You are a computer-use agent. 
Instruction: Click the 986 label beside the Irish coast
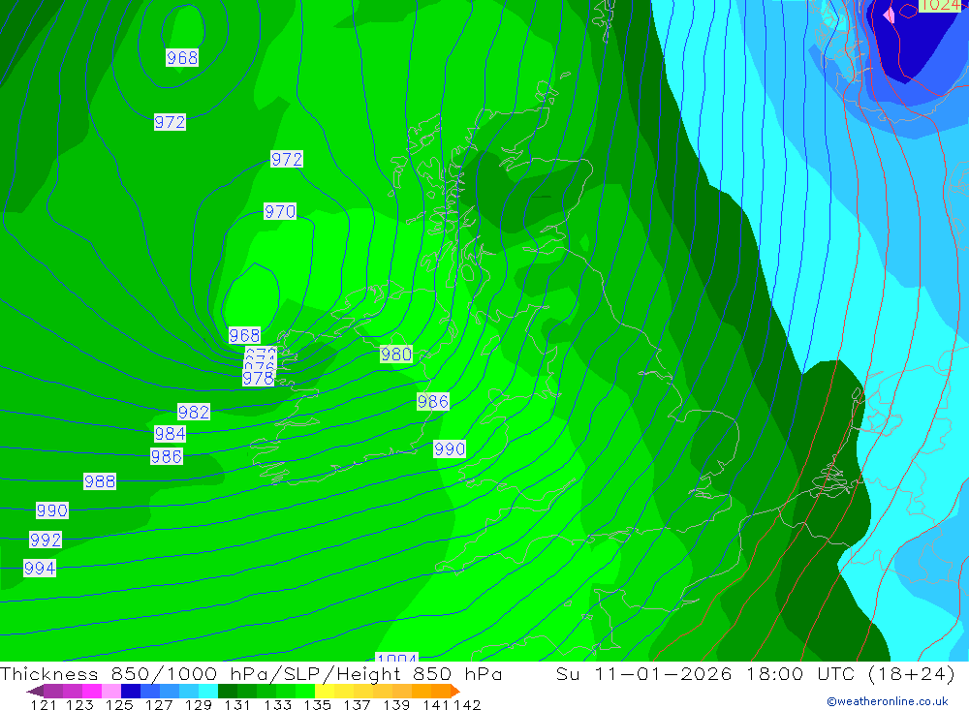[433, 402]
